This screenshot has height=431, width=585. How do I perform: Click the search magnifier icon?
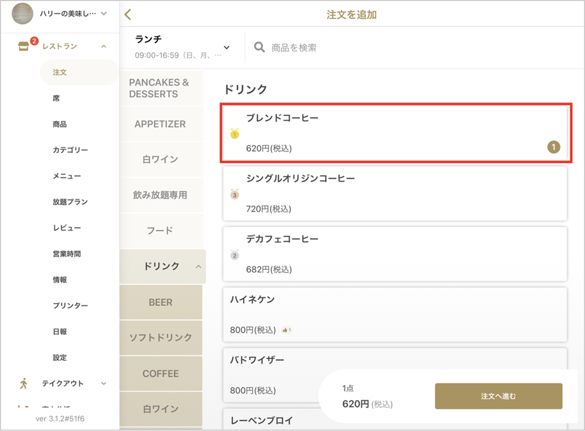(259, 47)
